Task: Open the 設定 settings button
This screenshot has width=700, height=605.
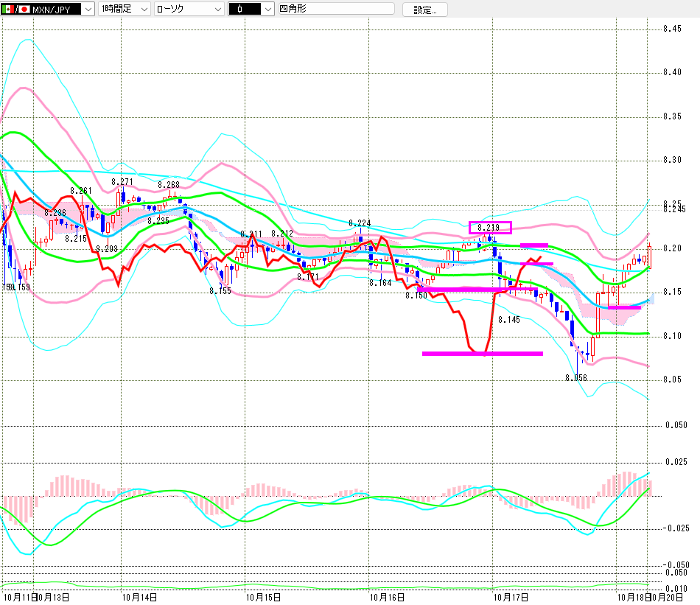Action: (424, 10)
